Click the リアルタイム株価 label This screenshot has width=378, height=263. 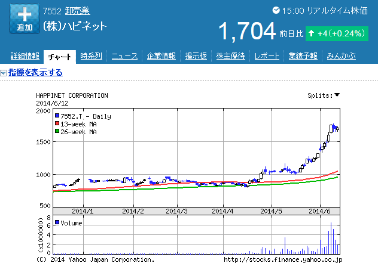coord(337,11)
